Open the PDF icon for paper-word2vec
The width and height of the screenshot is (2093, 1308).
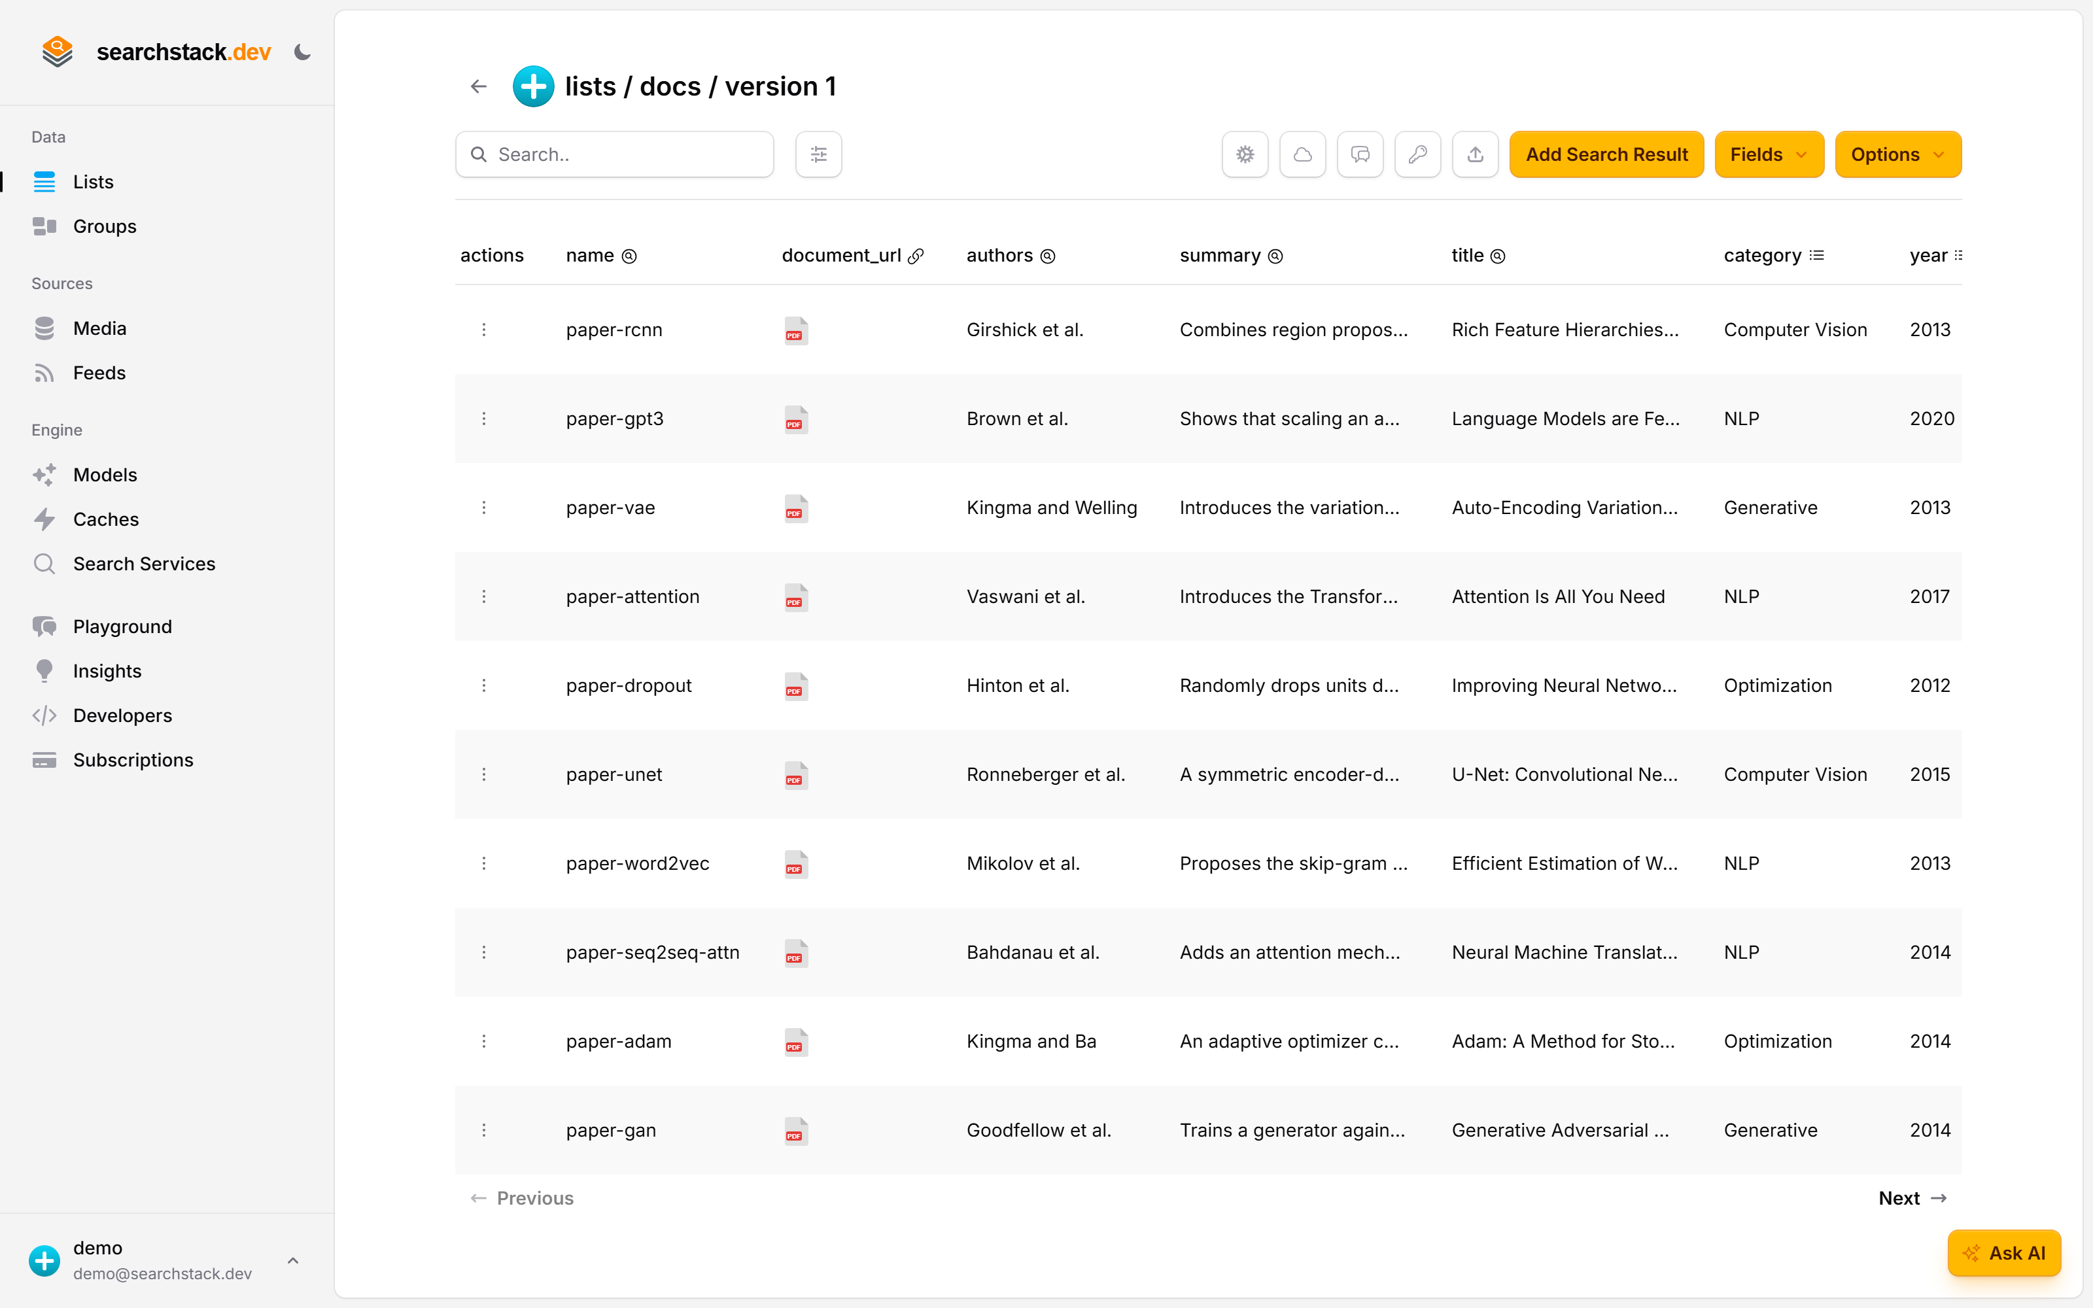click(x=796, y=864)
